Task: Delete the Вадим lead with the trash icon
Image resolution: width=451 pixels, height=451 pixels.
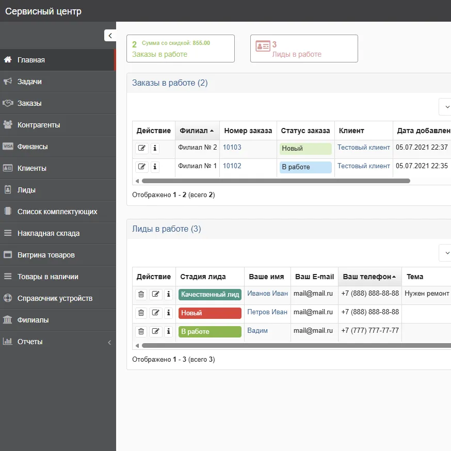Action: coord(141,331)
